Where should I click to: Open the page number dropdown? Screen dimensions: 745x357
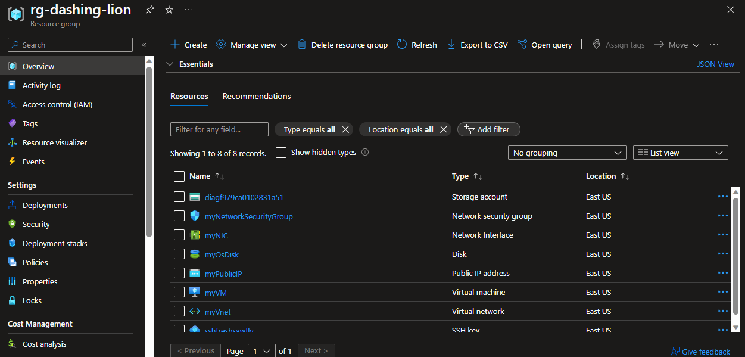coord(261,351)
